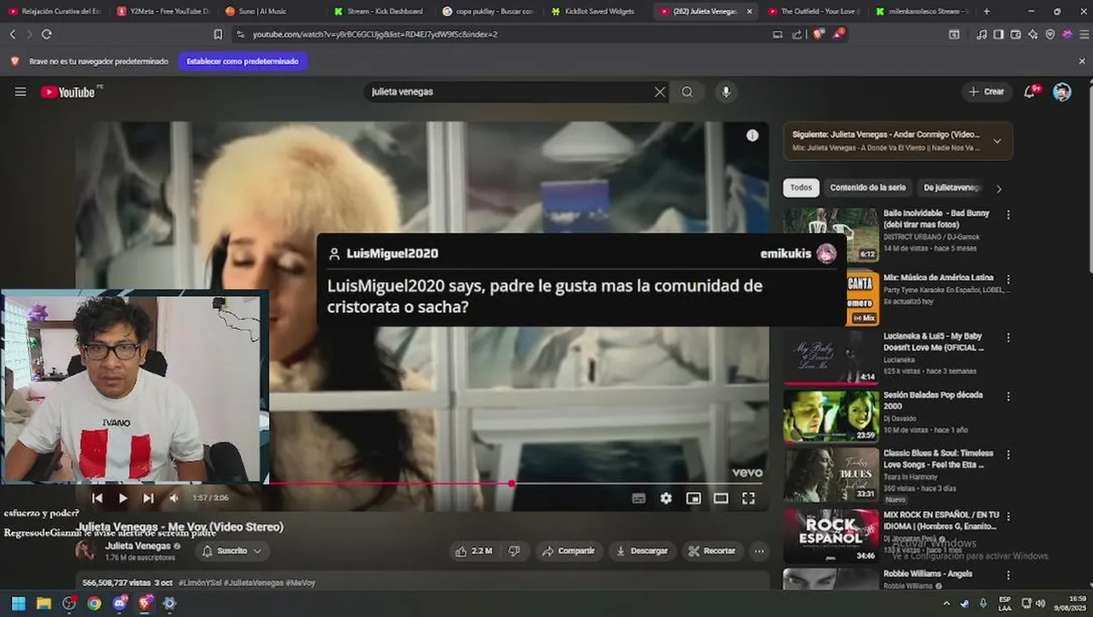Open the YouTube notifications bell

(1030, 92)
